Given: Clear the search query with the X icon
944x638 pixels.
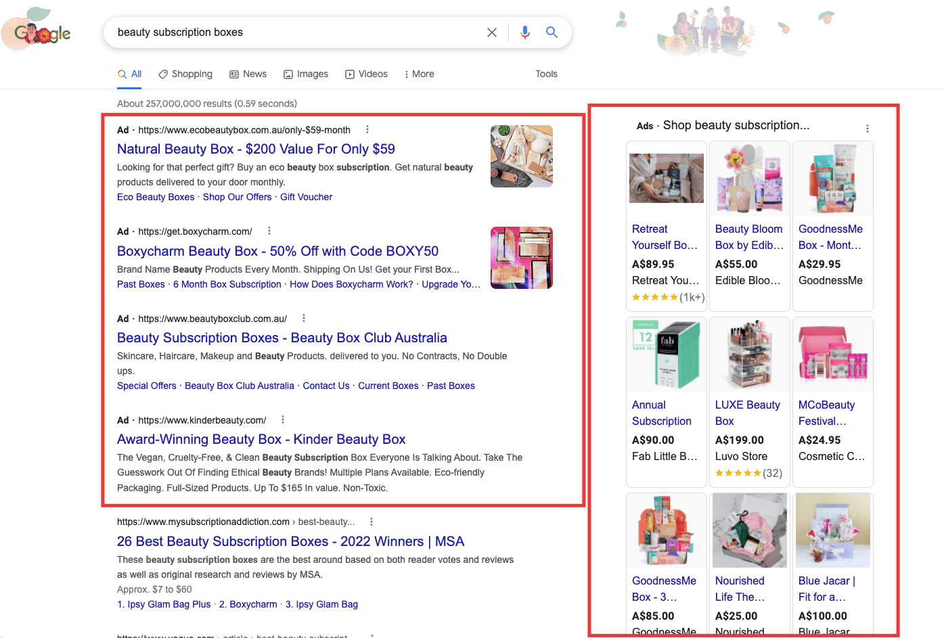Looking at the screenshot, I should [x=492, y=32].
